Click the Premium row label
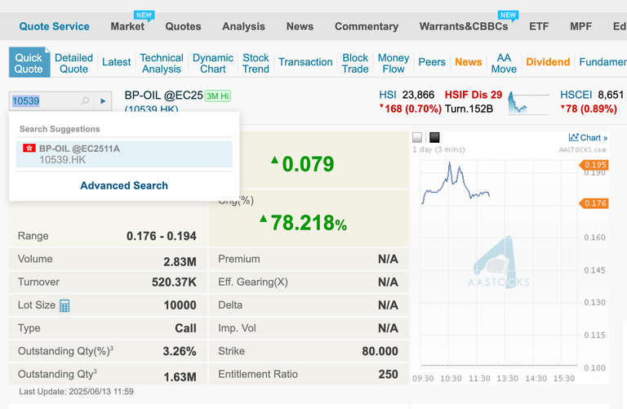Image resolution: width=627 pixels, height=409 pixels. (238, 259)
